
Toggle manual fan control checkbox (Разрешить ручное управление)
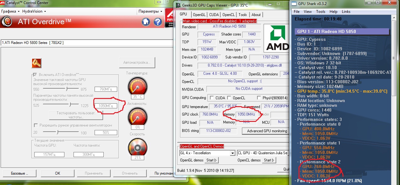36,125
